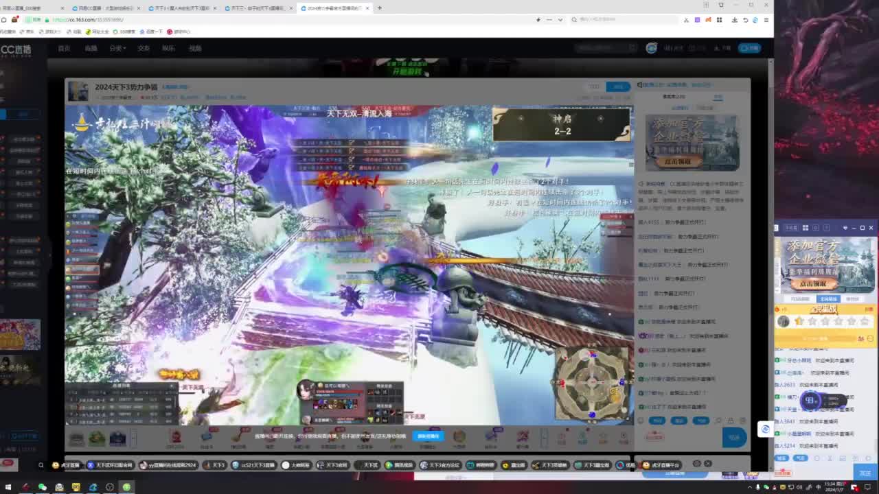Close the right mini window
The height and width of the screenshot is (494, 879).
[871, 228]
